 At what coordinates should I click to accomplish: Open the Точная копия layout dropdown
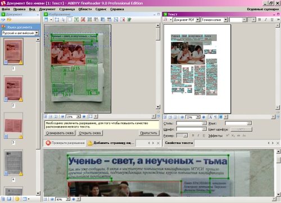(x=226, y=20)
